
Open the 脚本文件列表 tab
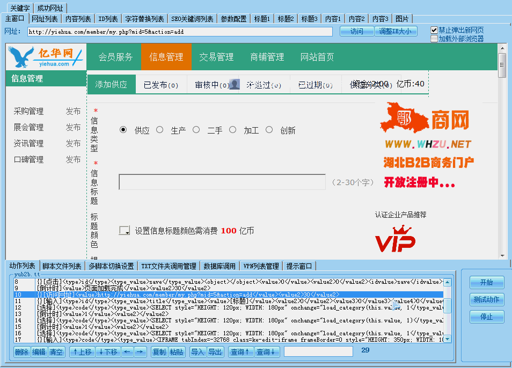pyautogui.click(x=62, y=266)
